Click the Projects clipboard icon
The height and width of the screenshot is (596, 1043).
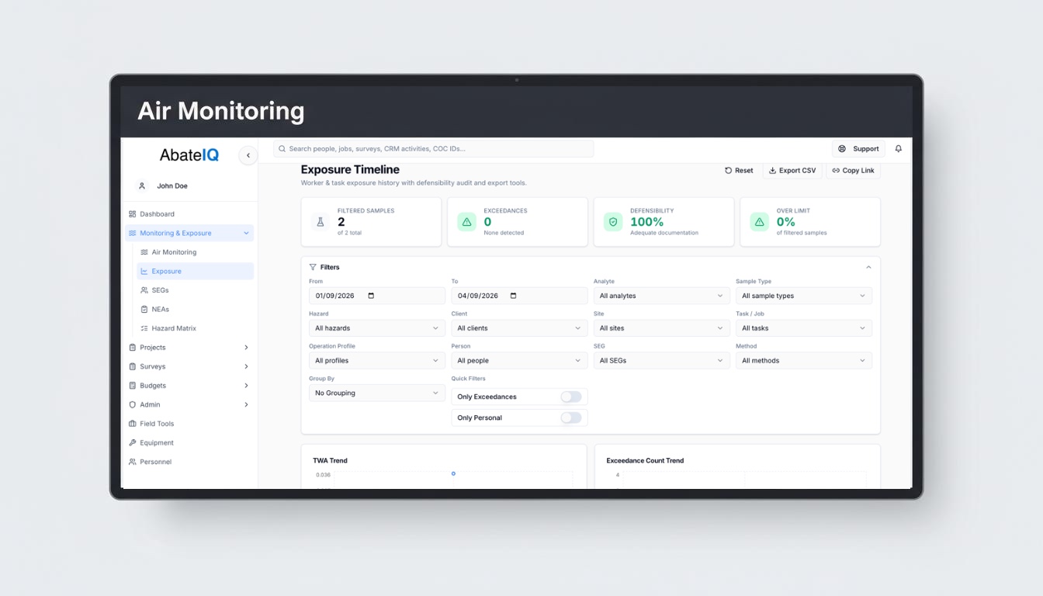click(133, 348)
